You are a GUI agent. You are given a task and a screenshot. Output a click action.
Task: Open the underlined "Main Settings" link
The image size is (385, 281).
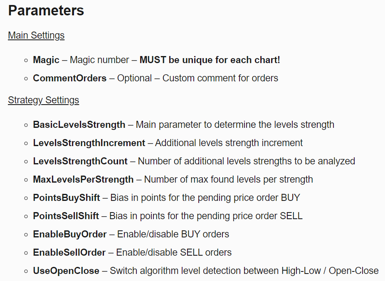(x=36, y=35)
